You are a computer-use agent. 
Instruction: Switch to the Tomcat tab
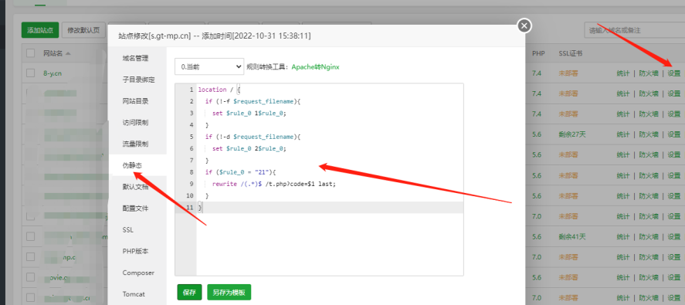(x=134, y=293)
